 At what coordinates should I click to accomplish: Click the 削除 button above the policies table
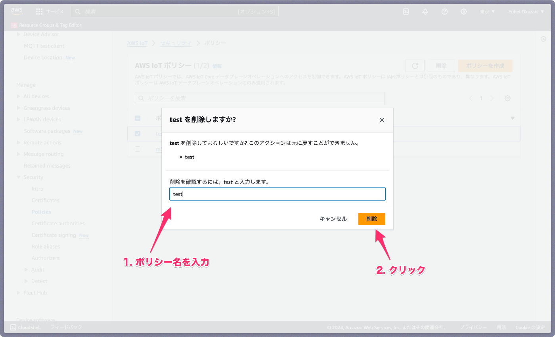coord(441,66)
